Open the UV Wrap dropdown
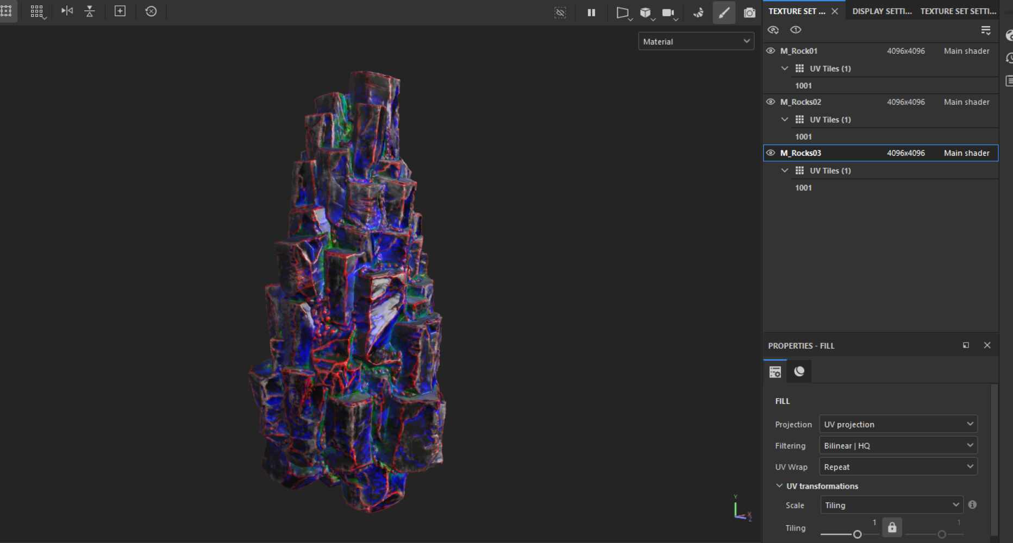Viewport: 1013px width, 543px height. (898, 466)
